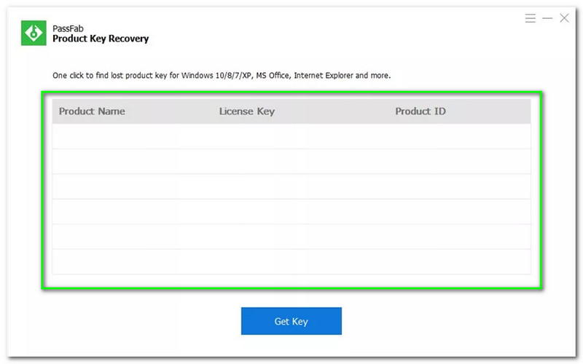Image resolution: width=583 pixels, height=364 pixels.
Task: Click fifth empty row's Product Name cell
Action: point(114,237)
